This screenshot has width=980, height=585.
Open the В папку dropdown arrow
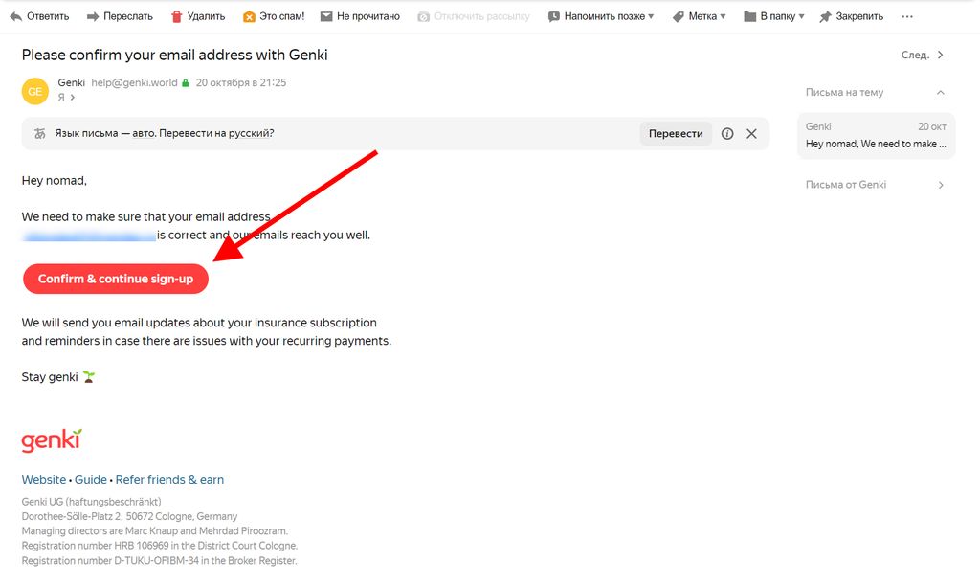coord(801,16)
